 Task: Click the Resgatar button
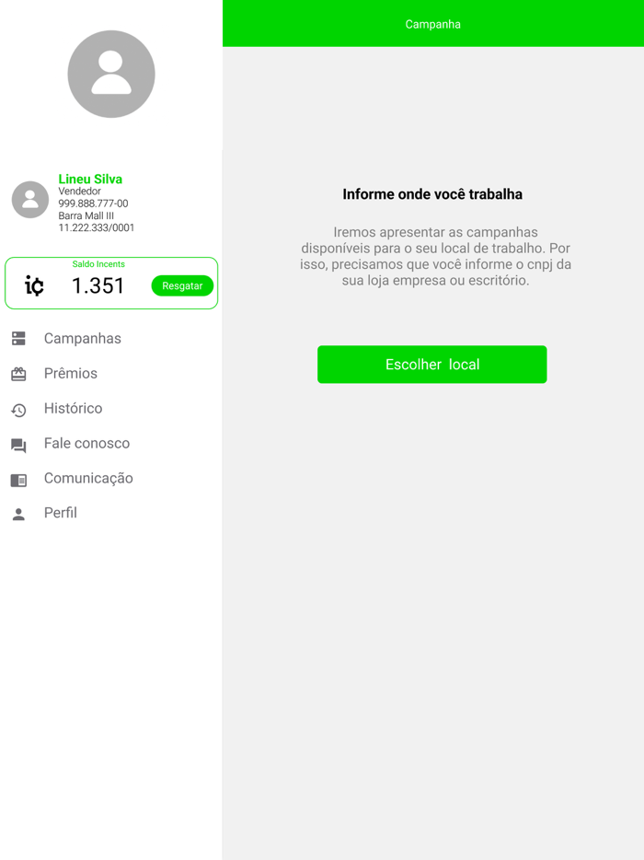click(182, 285)
